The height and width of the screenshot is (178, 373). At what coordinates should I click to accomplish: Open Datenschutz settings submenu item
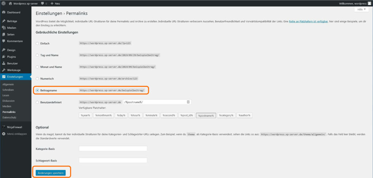point(9,117)
